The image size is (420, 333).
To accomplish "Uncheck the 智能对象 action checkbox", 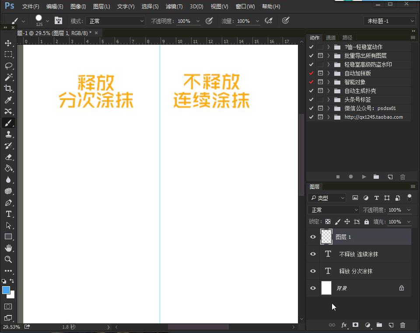I will pos(311,81).
